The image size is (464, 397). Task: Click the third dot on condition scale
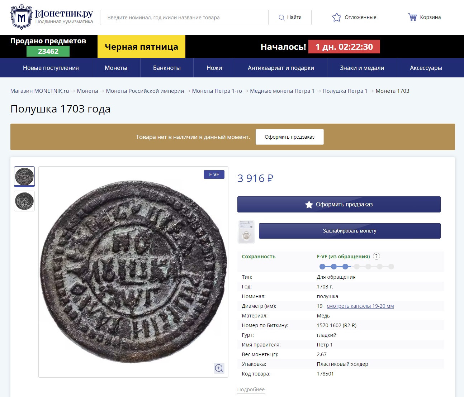point(345,267)
